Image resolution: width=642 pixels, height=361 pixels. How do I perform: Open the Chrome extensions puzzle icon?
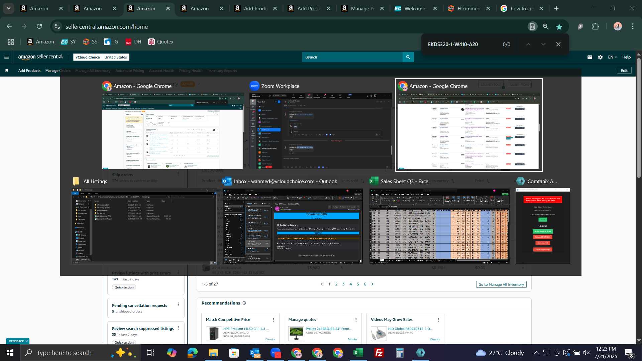point(596,26)
